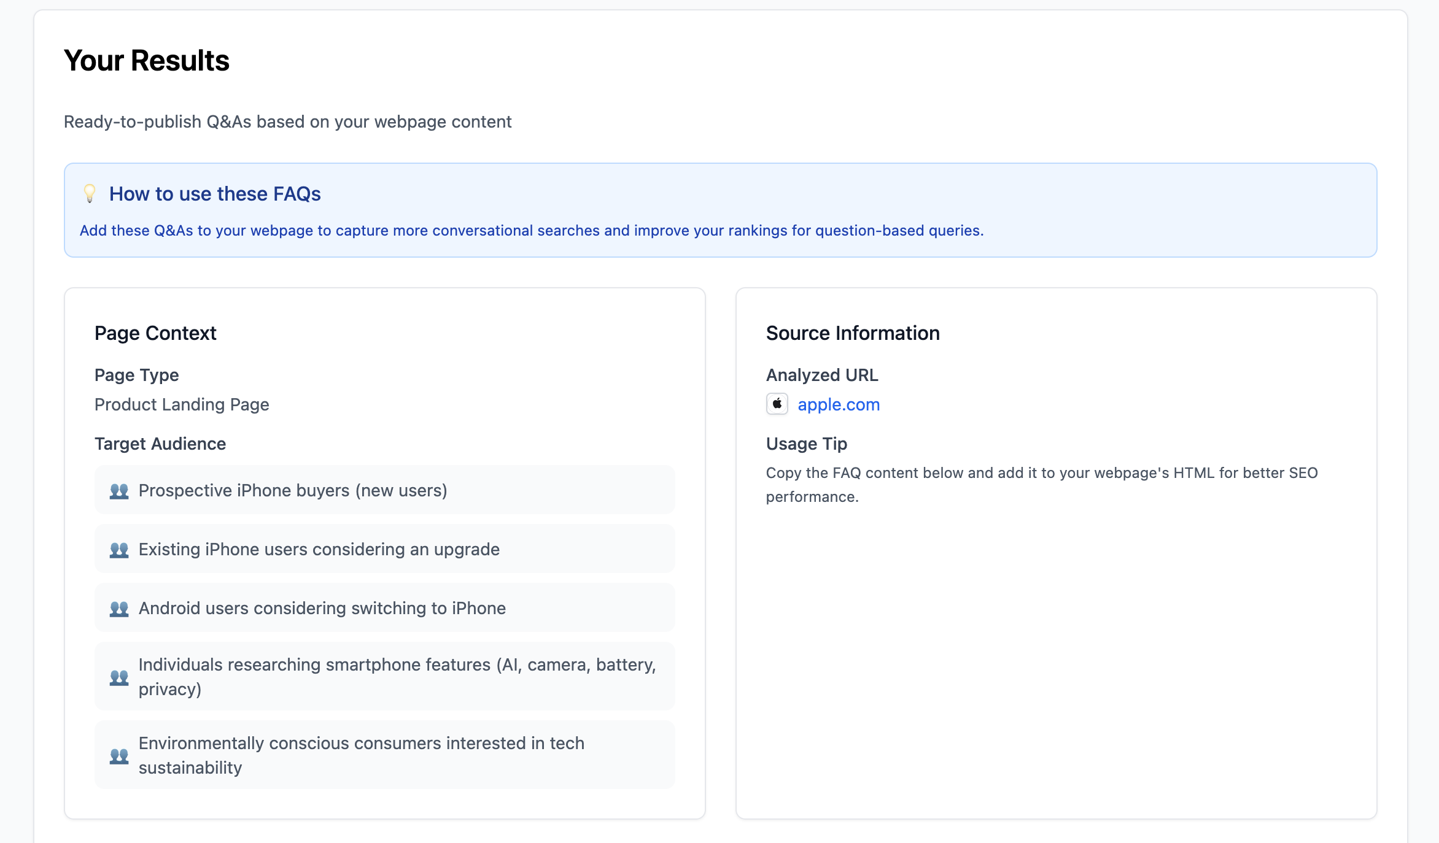Screen dimensions: 1439x843
Task: Click the 'Target Audience' label
Action: pos(160,444)
